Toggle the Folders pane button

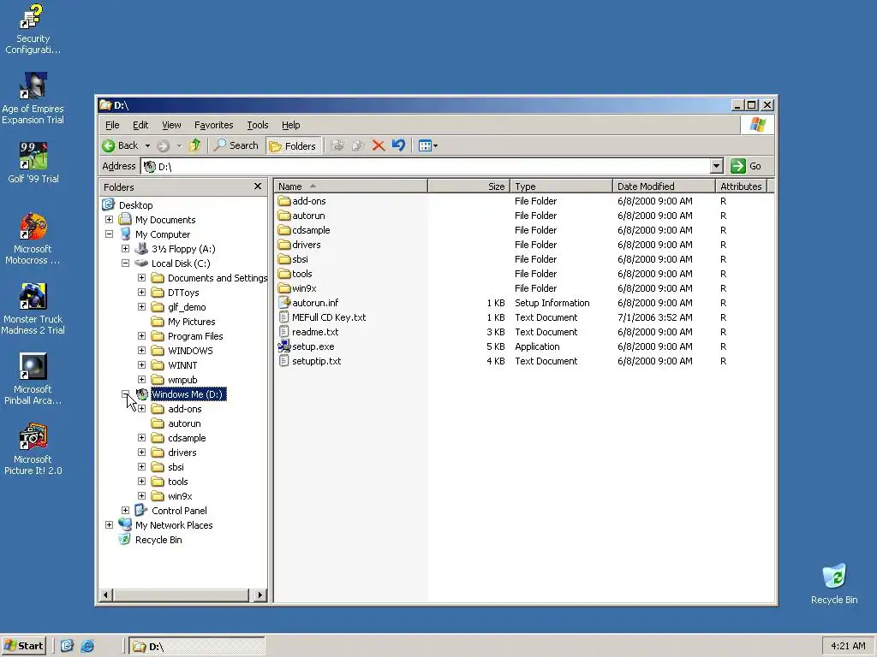click(293, 145)
